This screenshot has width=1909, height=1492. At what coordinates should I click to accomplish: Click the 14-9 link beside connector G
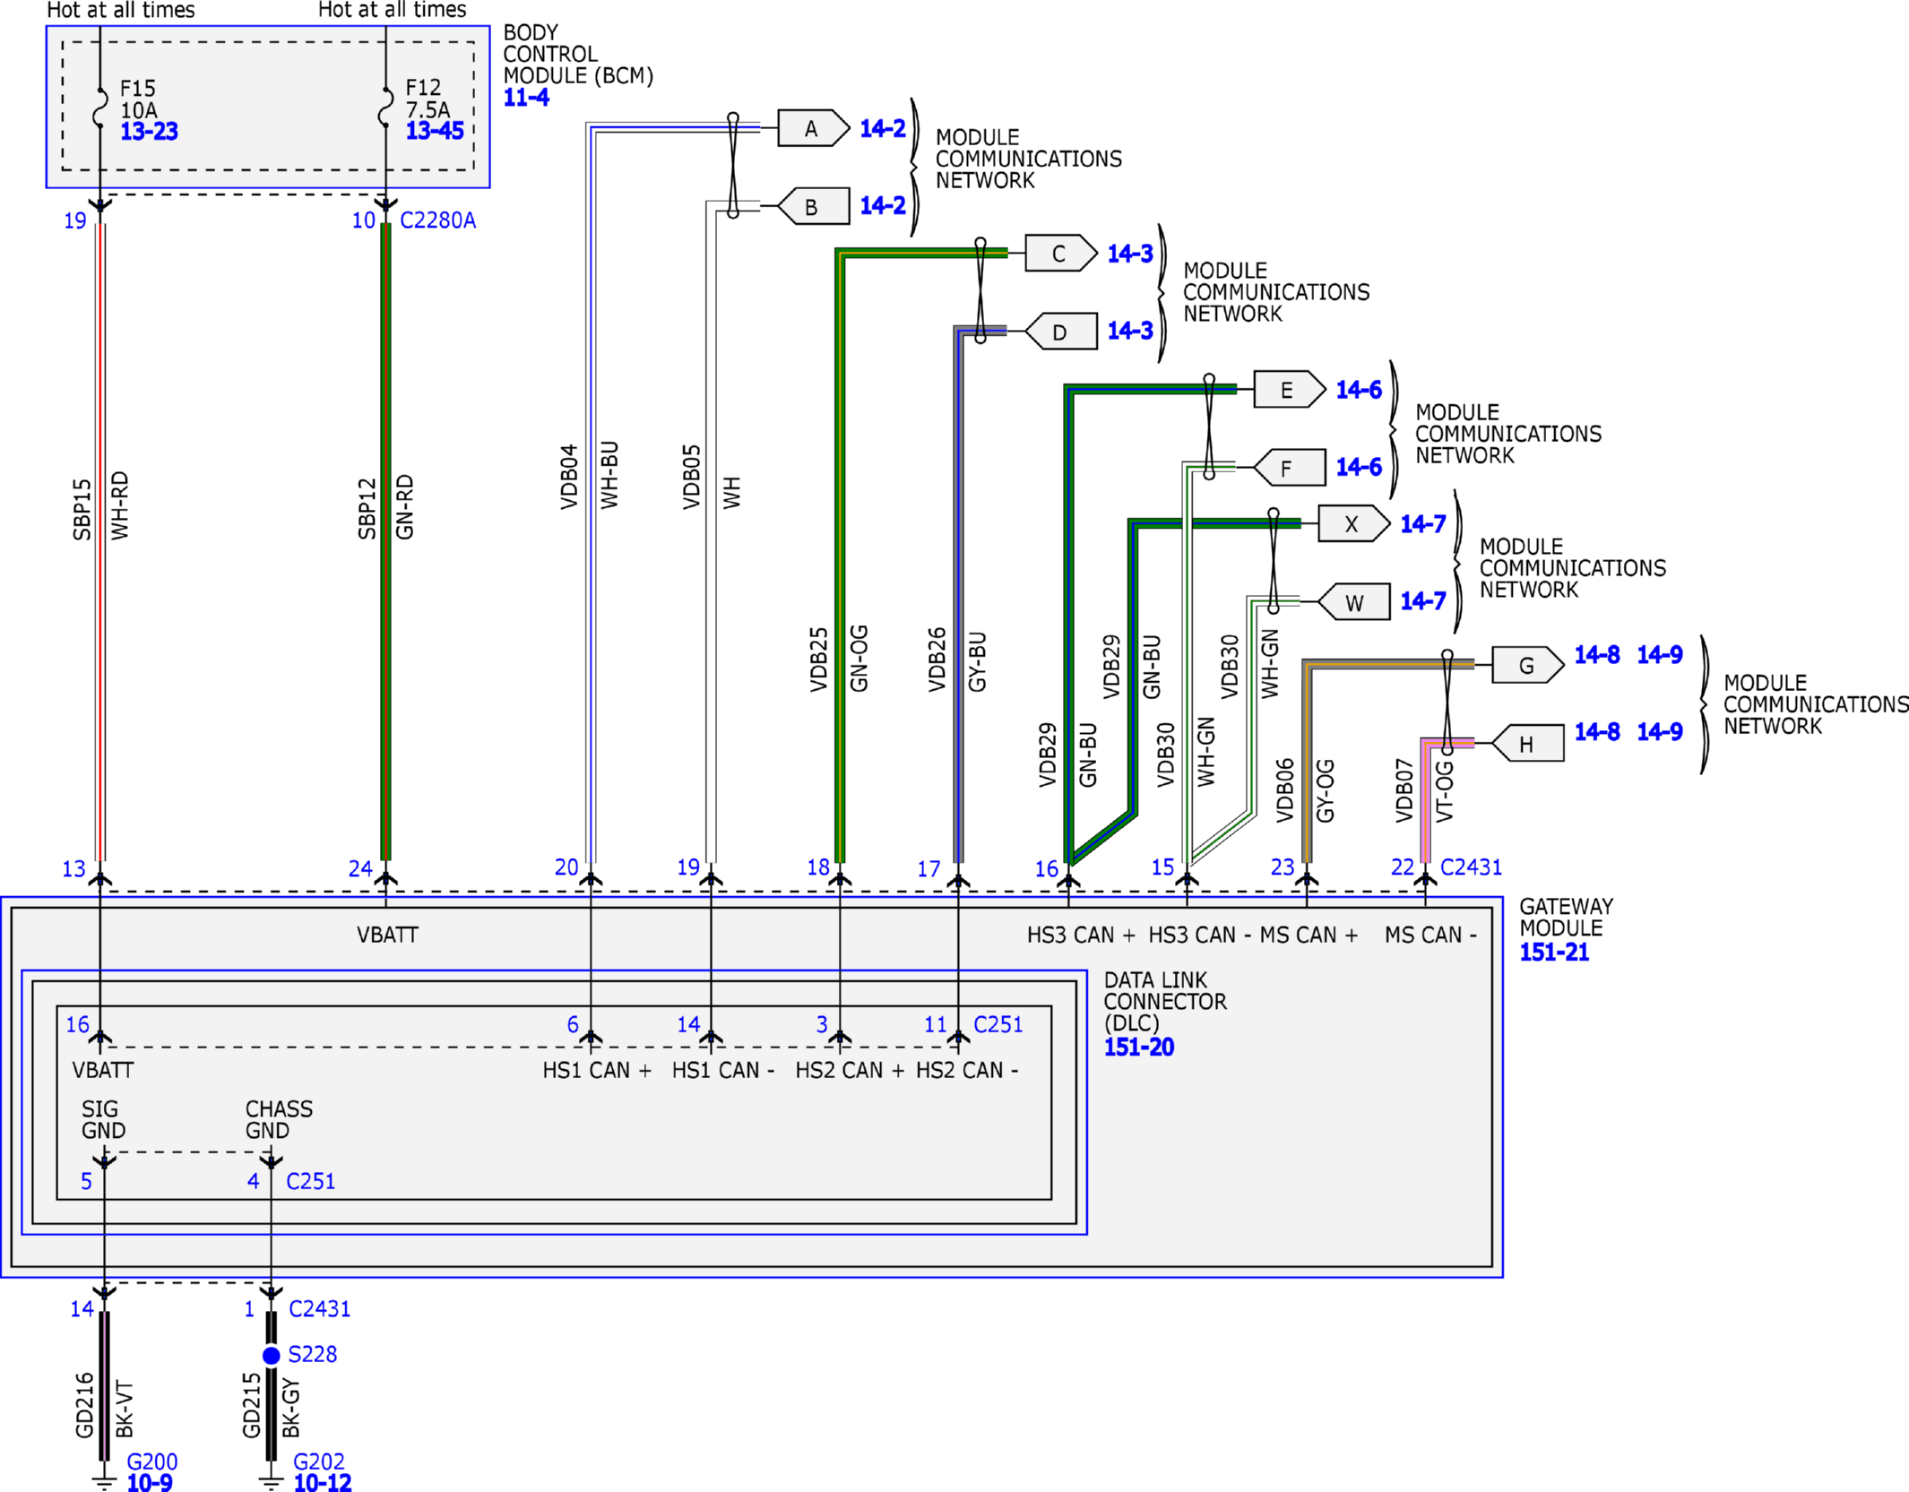1659,655
